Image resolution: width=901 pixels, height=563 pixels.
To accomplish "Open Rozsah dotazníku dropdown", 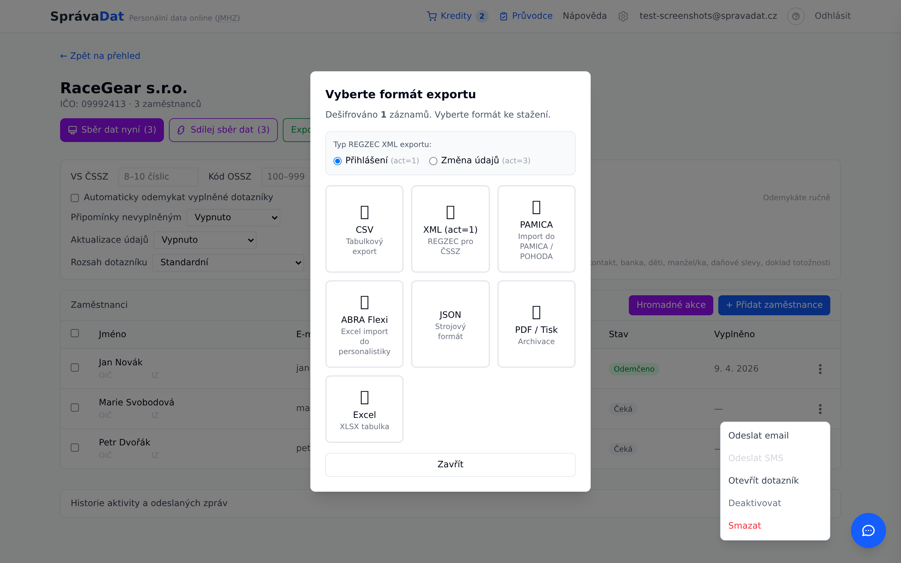I will coord(228,262).
